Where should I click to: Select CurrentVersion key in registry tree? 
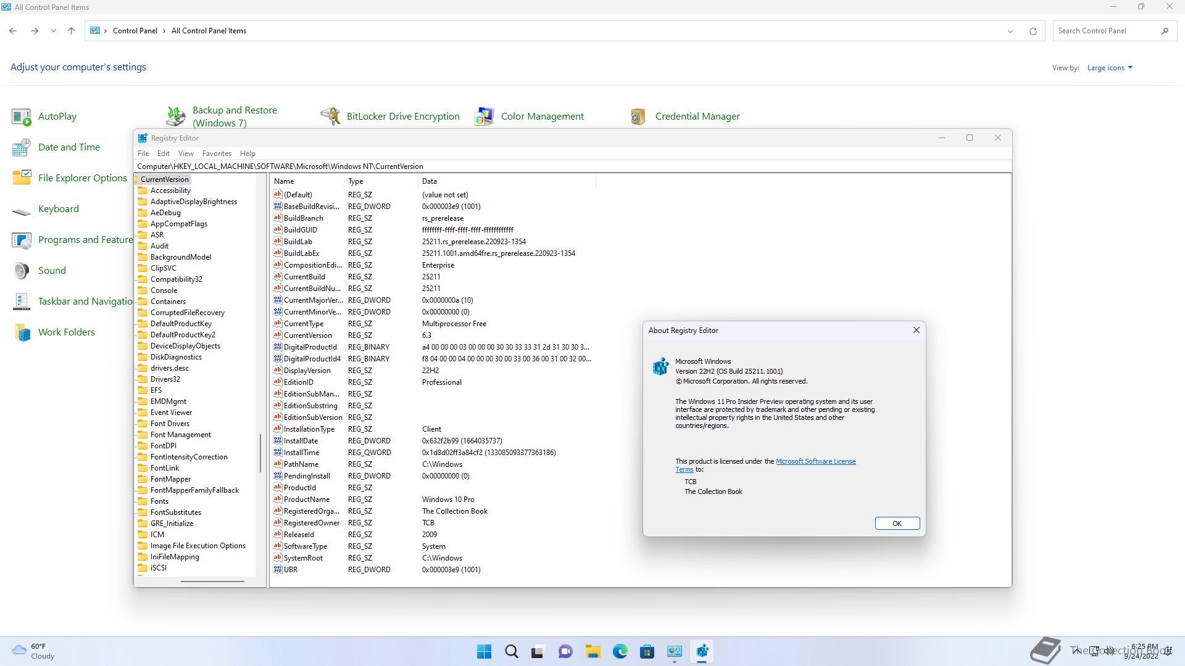[164, 179]
